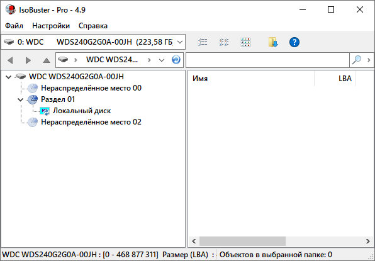
Task: Minimize the IsoBuster window
Action: [303, 9]
